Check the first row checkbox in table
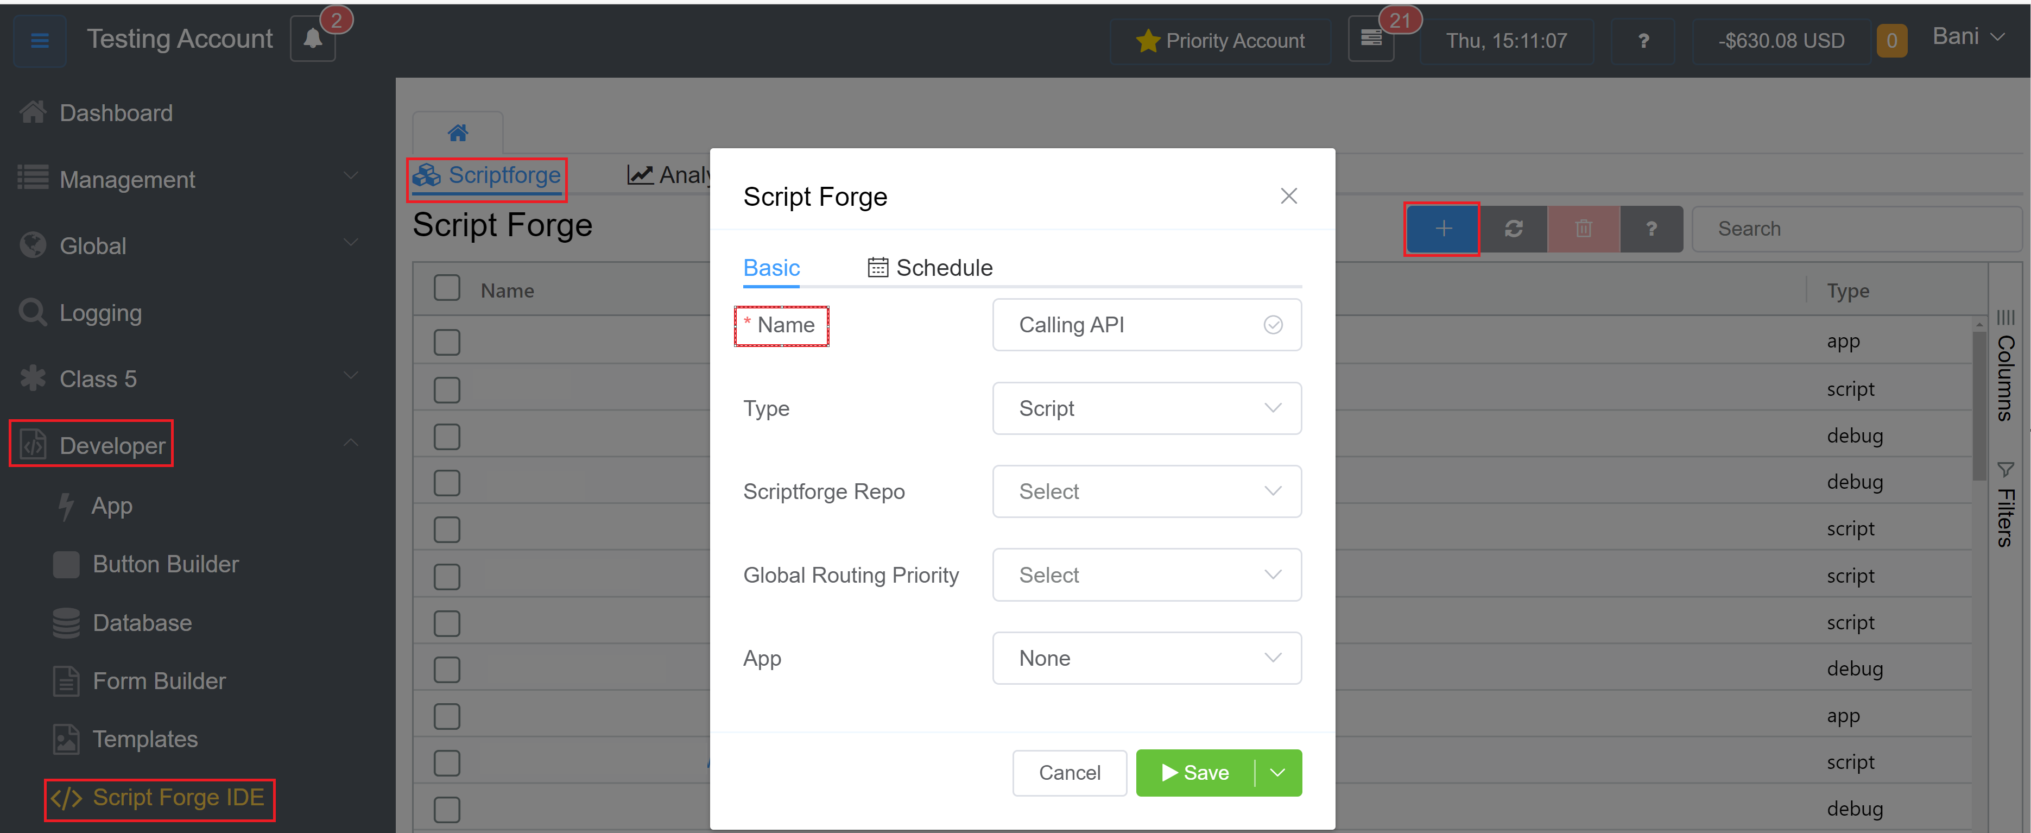The image size is (2031, 833). [447, 342]
